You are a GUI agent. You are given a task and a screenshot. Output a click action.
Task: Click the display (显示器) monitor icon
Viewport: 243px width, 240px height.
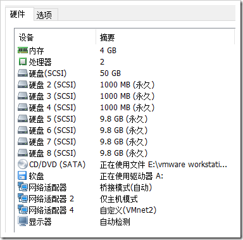[x=23, y=221]
